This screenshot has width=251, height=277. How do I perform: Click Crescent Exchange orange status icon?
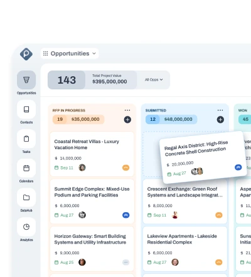tap(219, 215)
